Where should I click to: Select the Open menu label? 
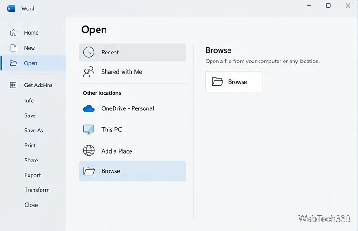(x=31, y=63)
